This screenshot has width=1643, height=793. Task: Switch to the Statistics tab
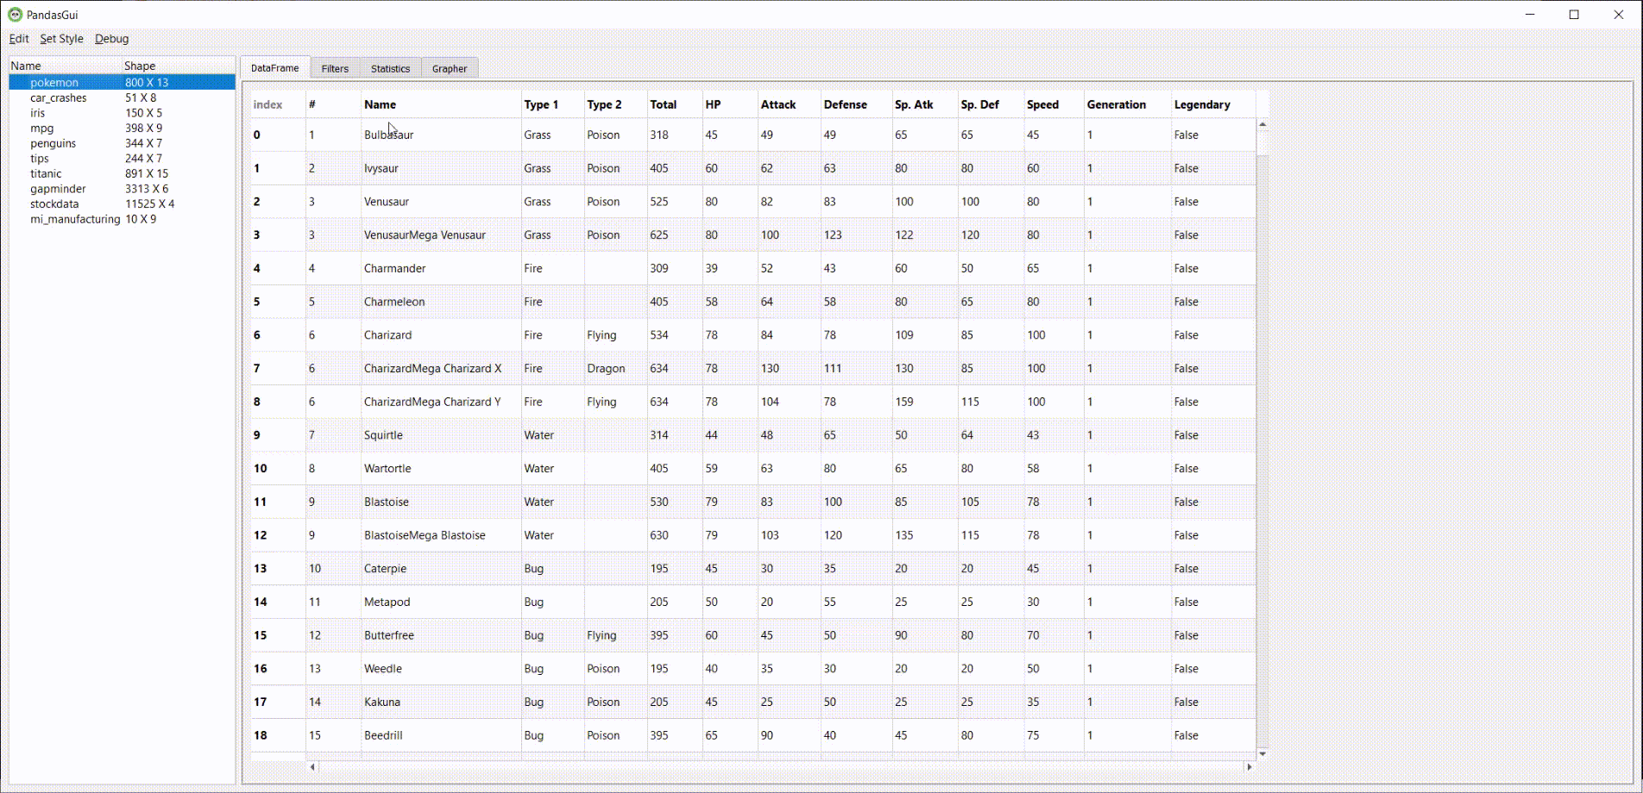click(x=390, y=69)
